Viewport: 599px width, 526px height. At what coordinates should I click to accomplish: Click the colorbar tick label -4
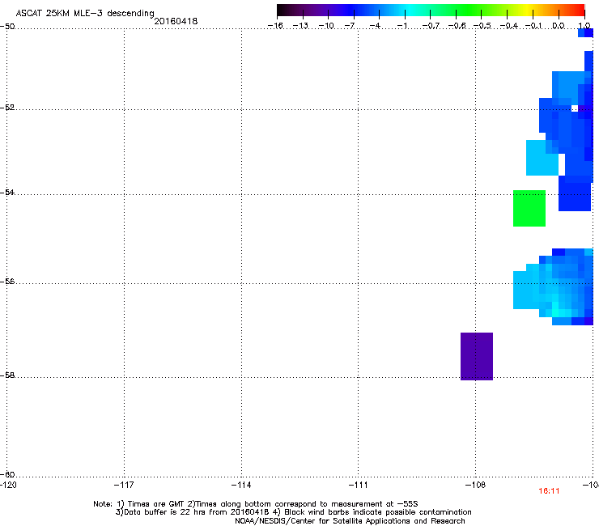click(375, 26)
